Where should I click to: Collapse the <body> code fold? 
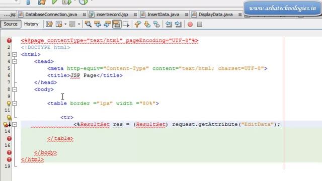(15, 89)
